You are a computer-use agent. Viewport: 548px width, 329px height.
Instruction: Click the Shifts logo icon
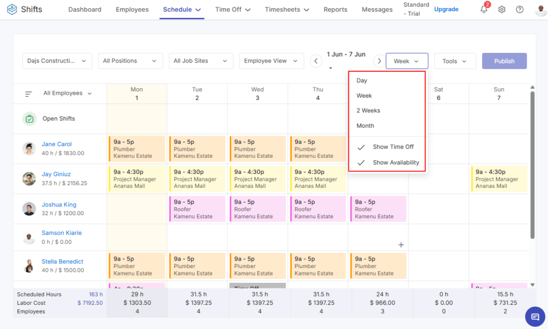click(12, 10)
